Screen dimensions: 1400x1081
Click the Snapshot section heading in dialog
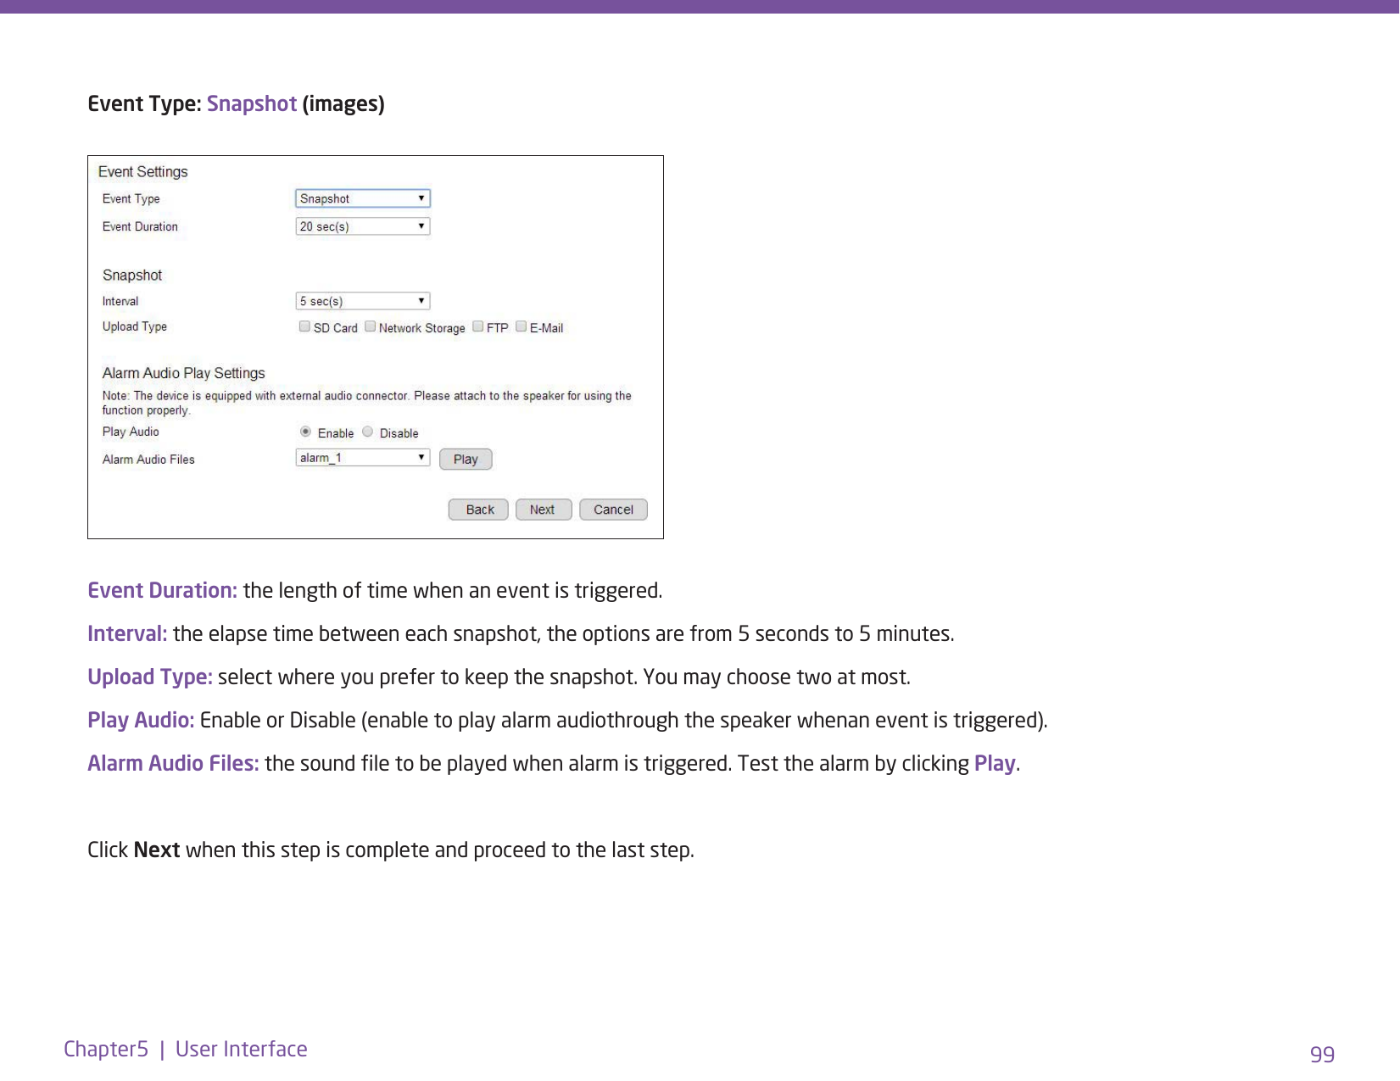[x=131, y=275]
